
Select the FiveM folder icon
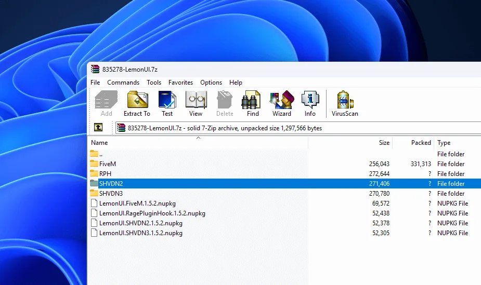(94, 164)
